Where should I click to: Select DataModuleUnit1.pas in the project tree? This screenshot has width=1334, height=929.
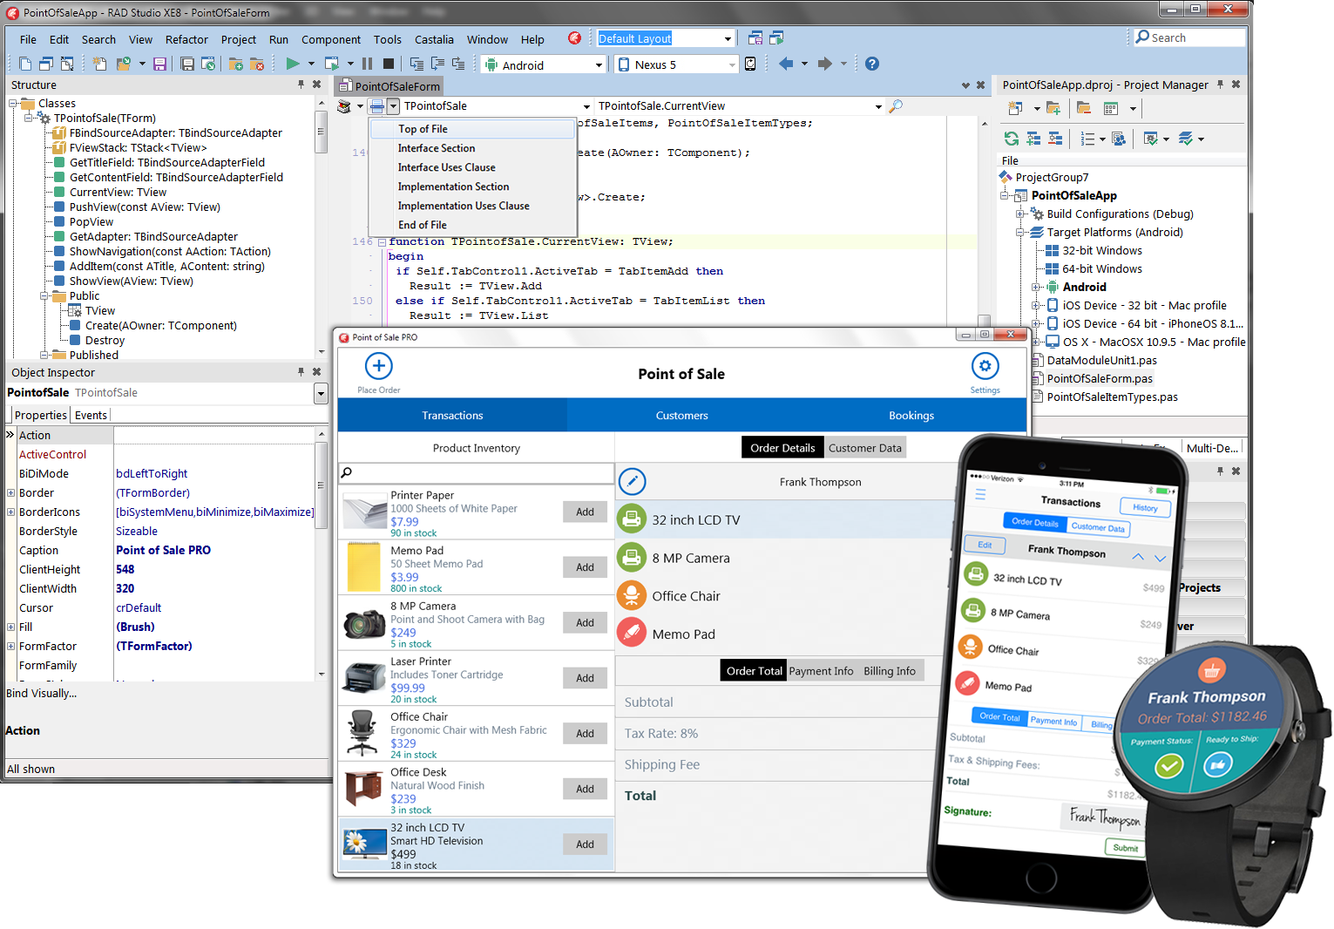pos(1101,360)
